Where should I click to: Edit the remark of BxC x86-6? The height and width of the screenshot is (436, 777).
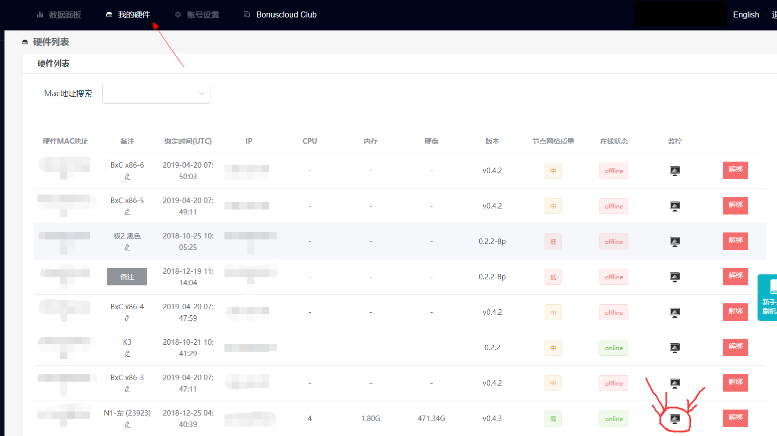(x=127, y=177)
